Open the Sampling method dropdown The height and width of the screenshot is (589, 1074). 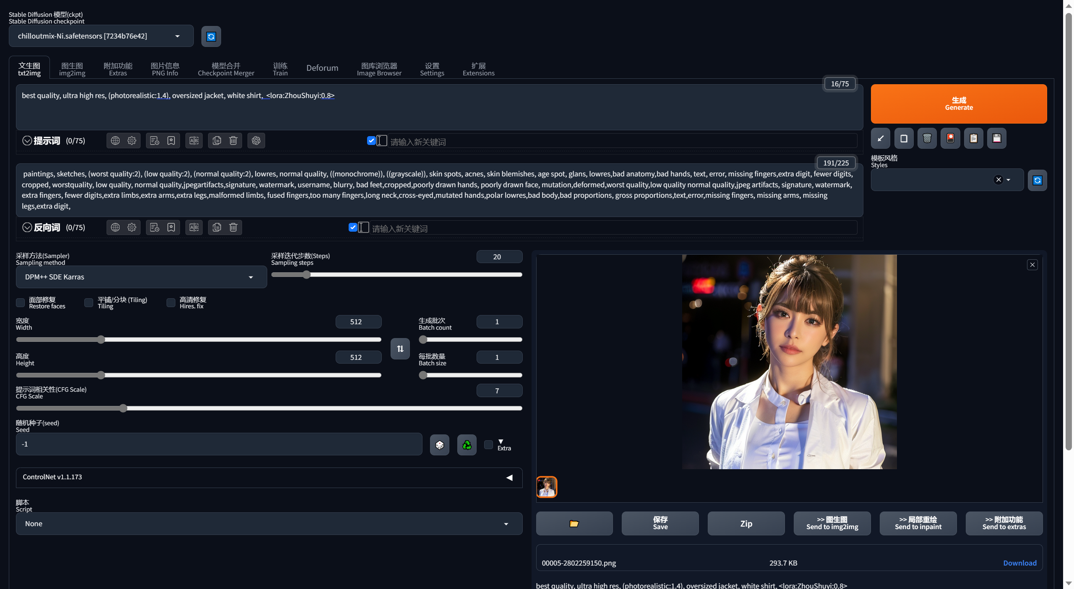pyautogui.click(x=141, y=277)
